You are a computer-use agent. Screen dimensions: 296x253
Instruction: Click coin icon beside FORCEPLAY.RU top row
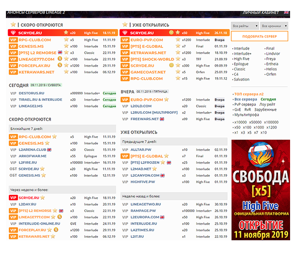tap(60, 65)
